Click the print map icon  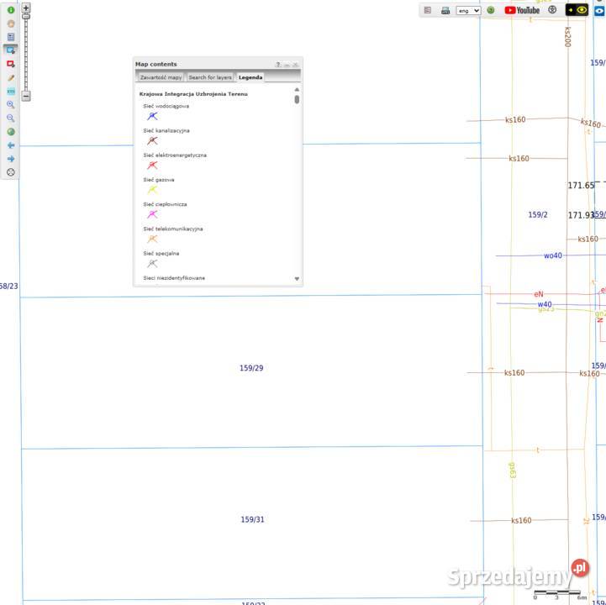(445, 10)
